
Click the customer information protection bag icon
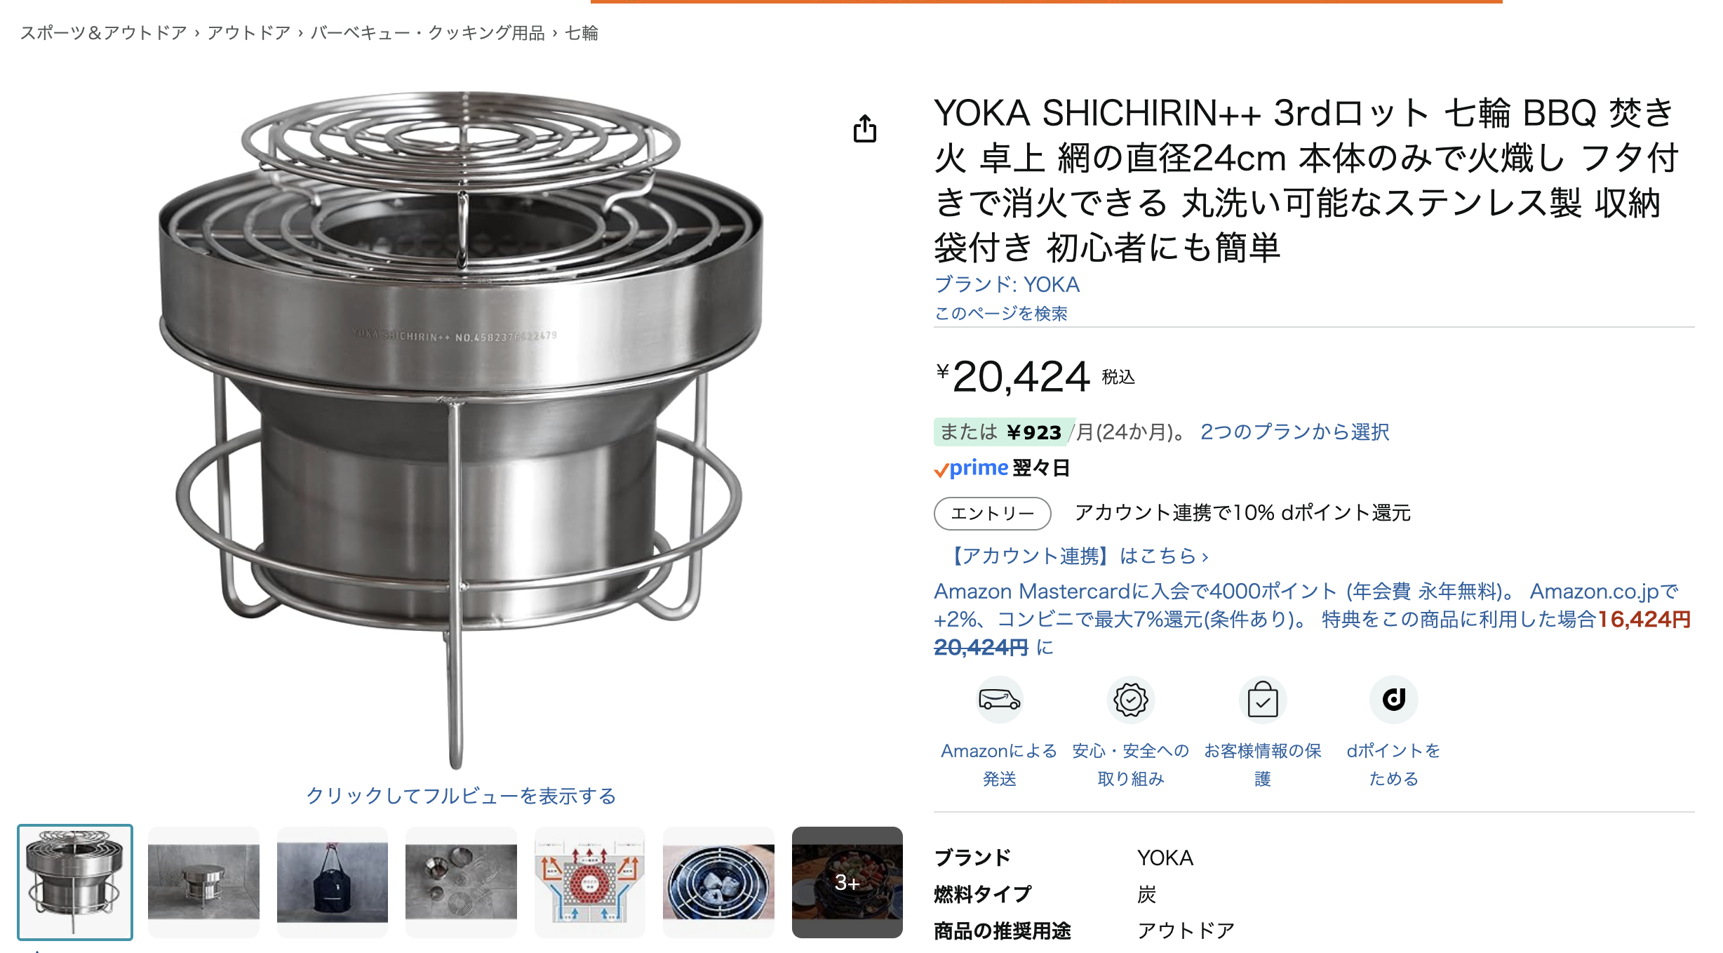coord(1263,700)
